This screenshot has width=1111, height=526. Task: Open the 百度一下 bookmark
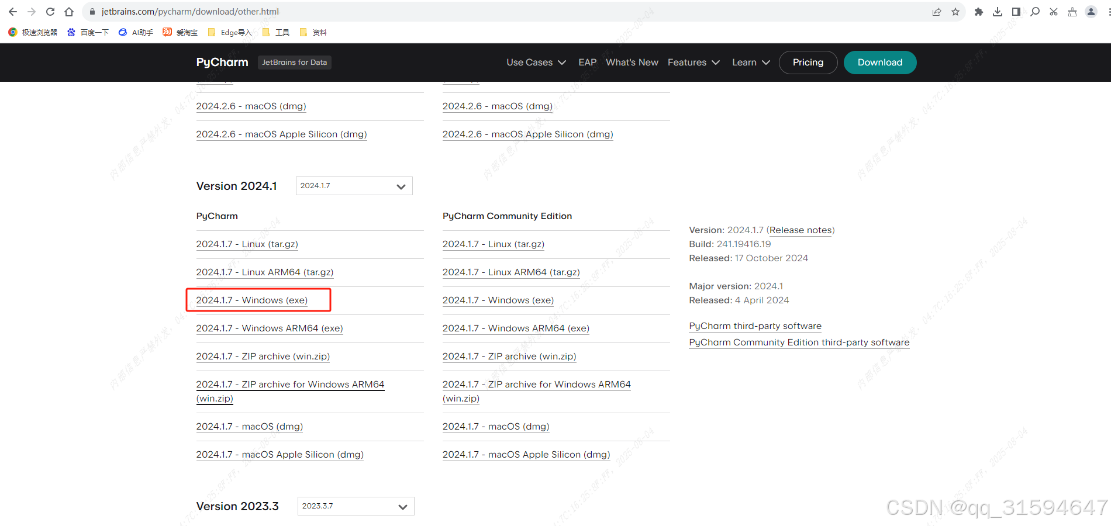[88, 32]
